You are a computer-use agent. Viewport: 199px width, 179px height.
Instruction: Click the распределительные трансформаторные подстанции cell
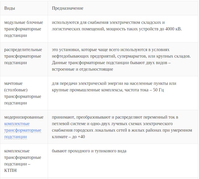coord(23,56)
